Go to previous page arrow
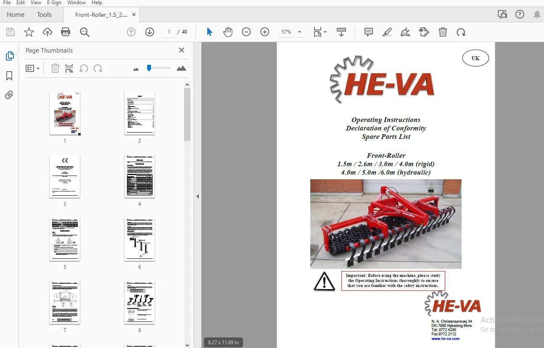Image resolution: width=544 pixels, height=348 pixels. (x=131, y=32)
